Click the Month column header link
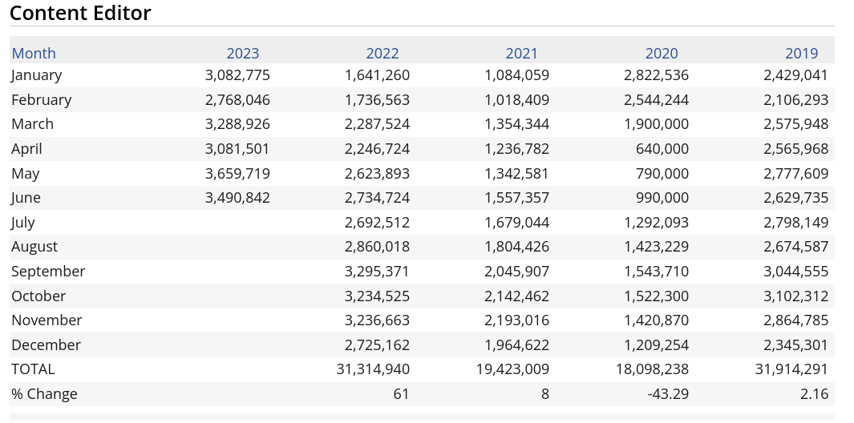 [x=34, y=54]
